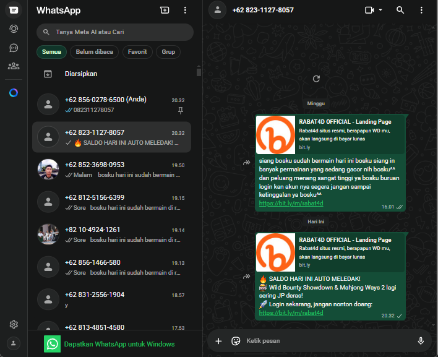Click the +62 823-1127-8057 name in chat header

click(263, 10)
